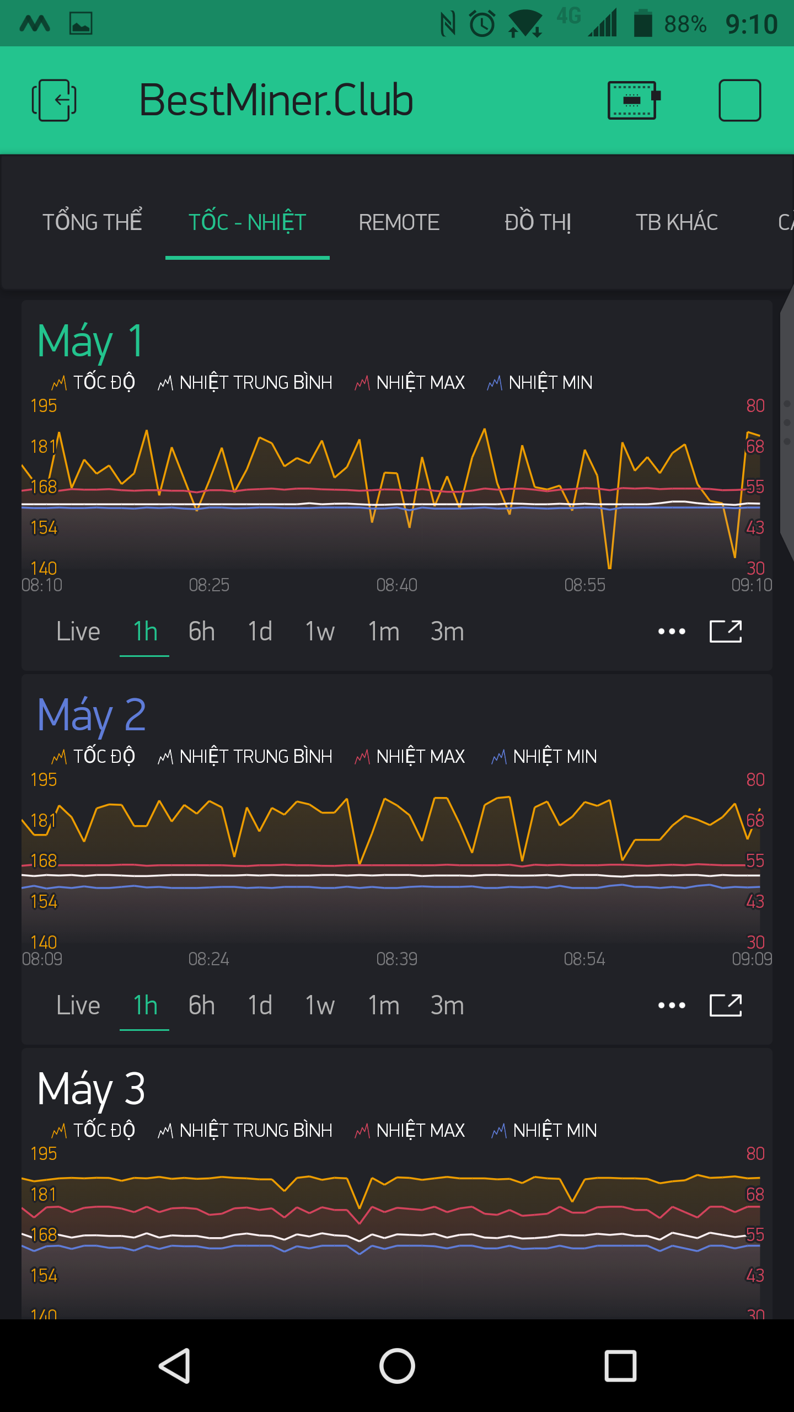This screenshot has height=1412, width=794.
Task: Open more options menu for Máy 2 chart
Action: 672,1005
